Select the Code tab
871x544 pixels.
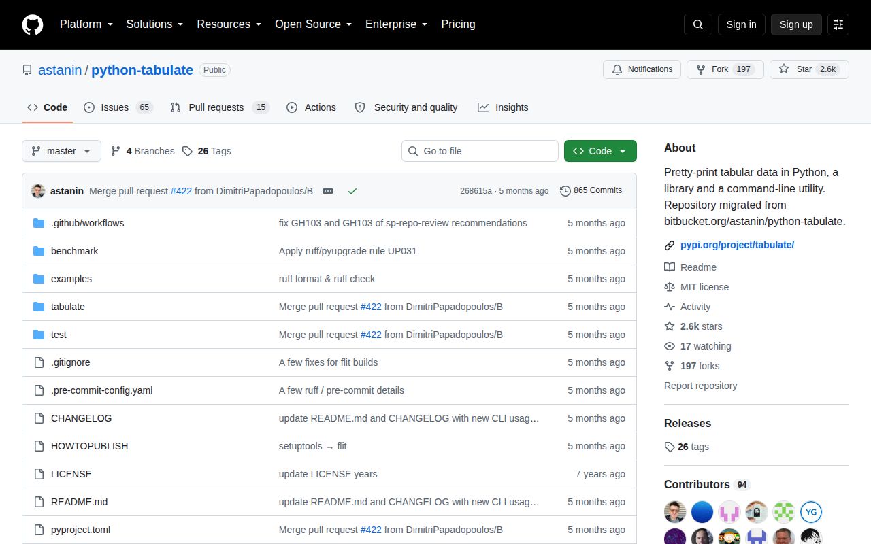click(48, 107)
